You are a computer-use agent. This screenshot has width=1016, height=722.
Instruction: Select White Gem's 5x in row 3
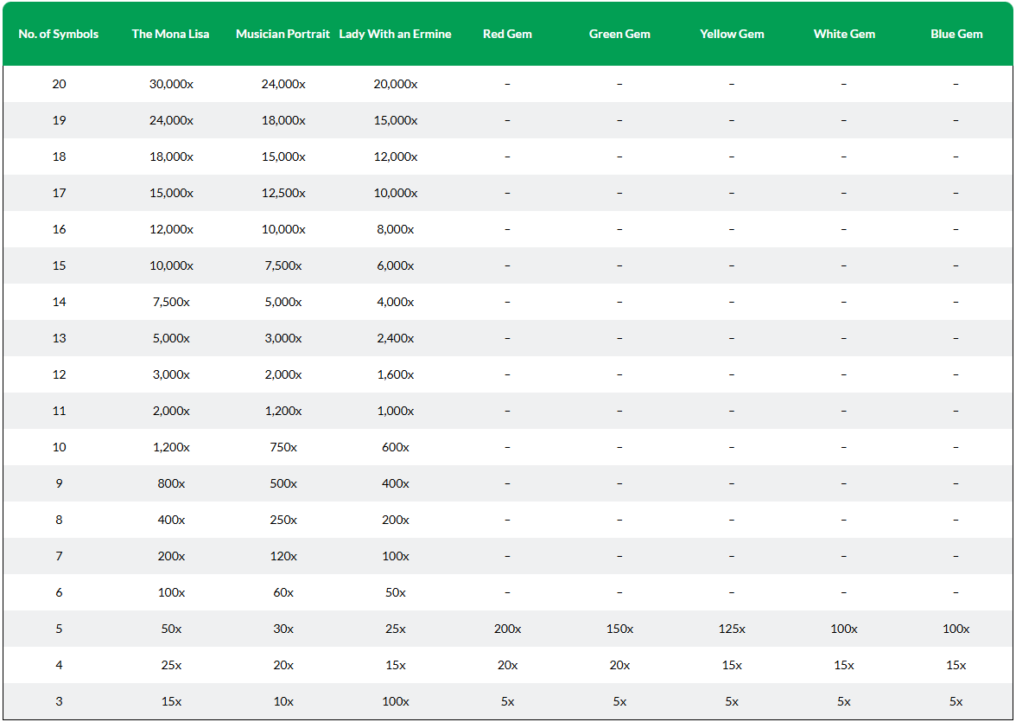click(844, 702)
